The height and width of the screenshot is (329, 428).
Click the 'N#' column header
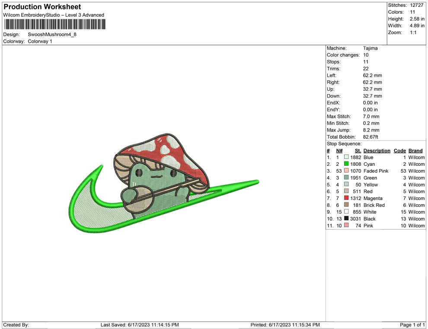point(339,150)
